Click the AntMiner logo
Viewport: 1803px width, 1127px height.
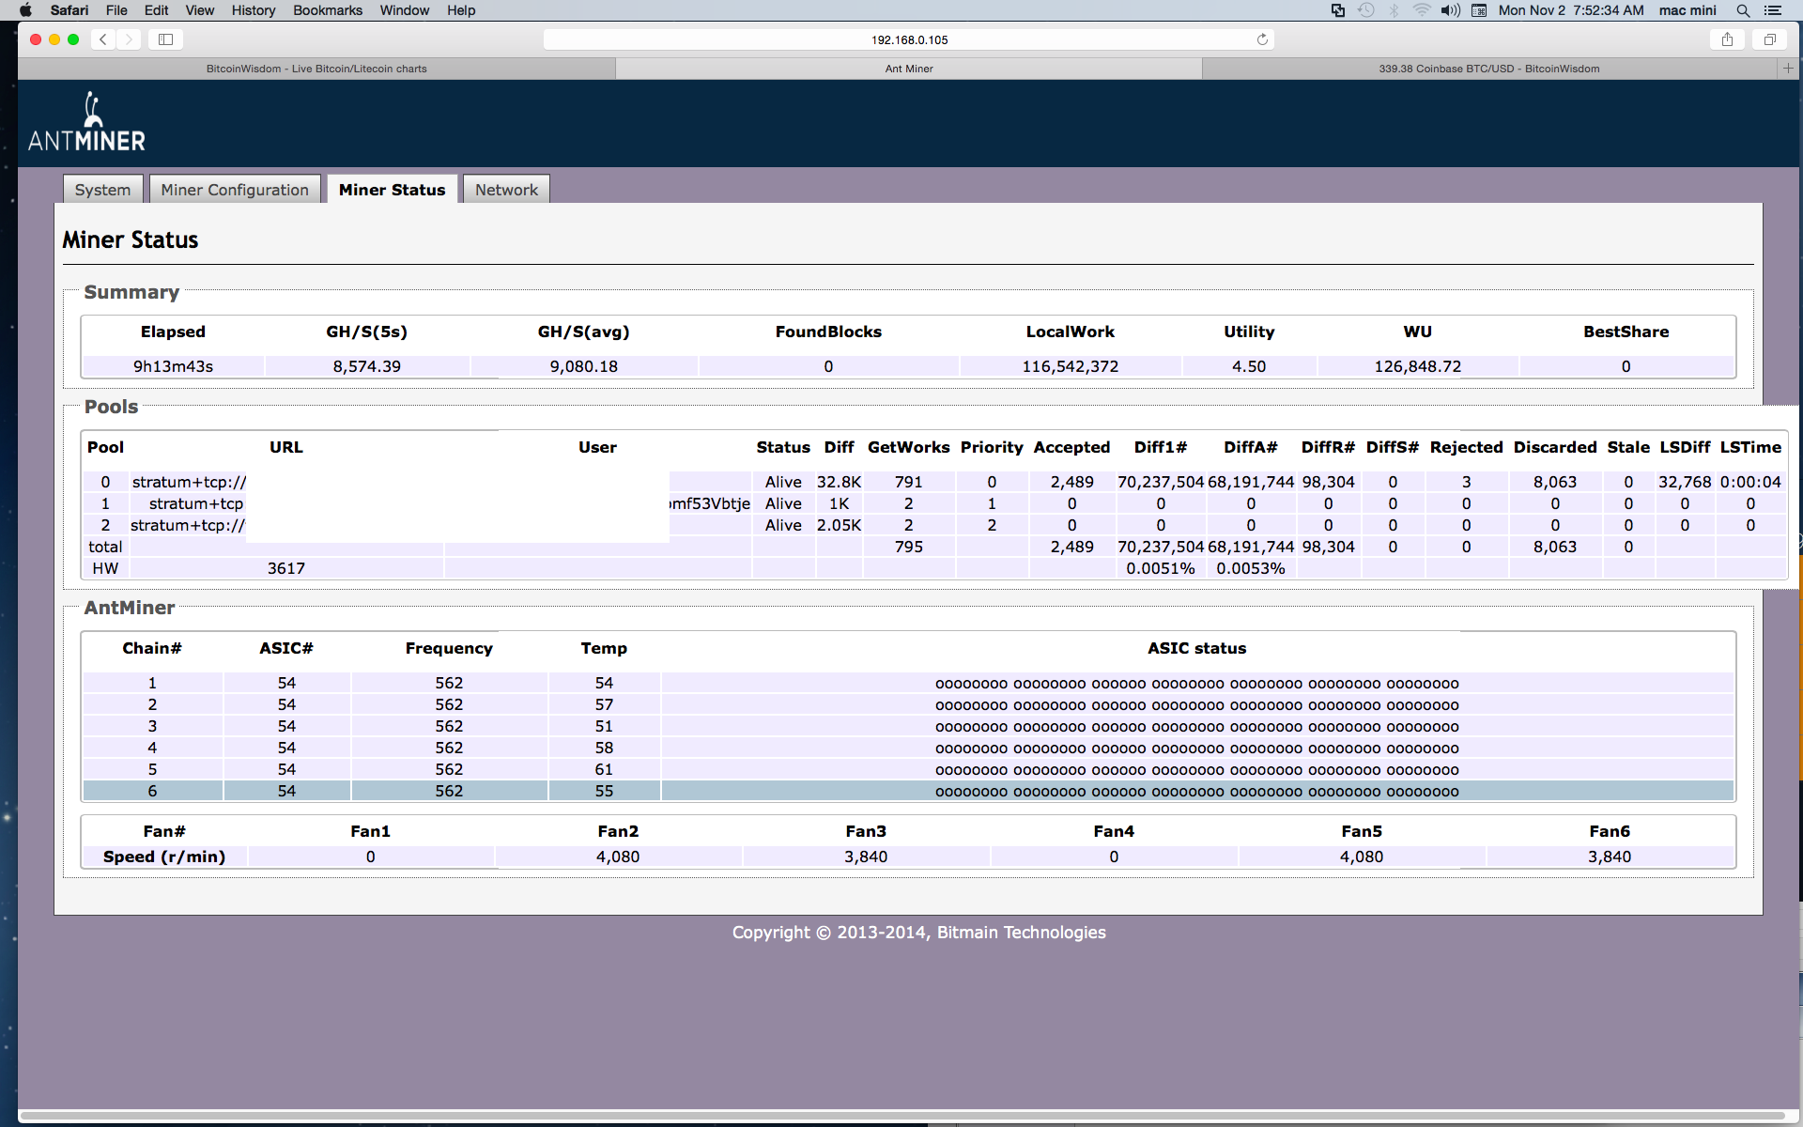[86, 122]
